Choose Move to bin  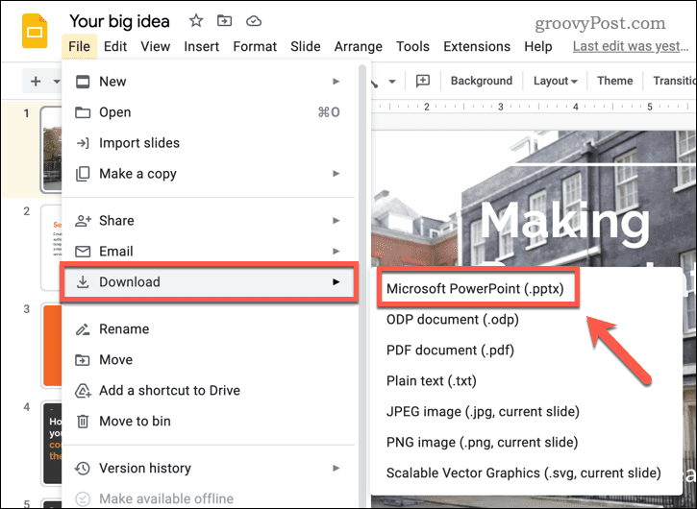pos(208,421)
